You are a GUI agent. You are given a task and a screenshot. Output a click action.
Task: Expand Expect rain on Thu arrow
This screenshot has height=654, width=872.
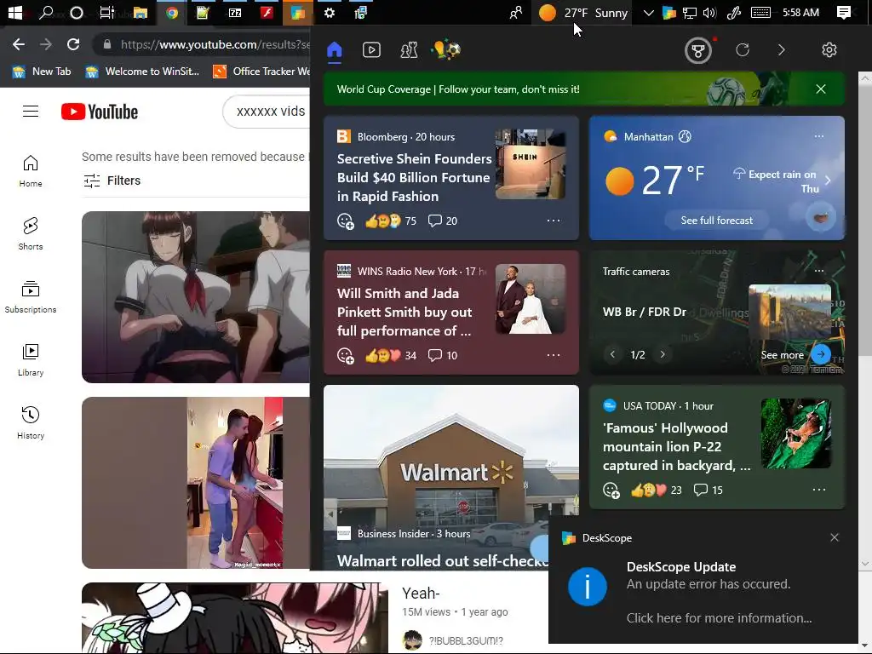pyautogui.click(x=828, y=181)
